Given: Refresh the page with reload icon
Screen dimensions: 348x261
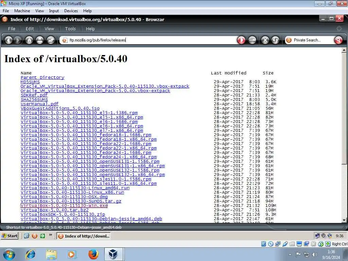Looking at the screenshot, I should pyautogui.click(x=275, y=40).
